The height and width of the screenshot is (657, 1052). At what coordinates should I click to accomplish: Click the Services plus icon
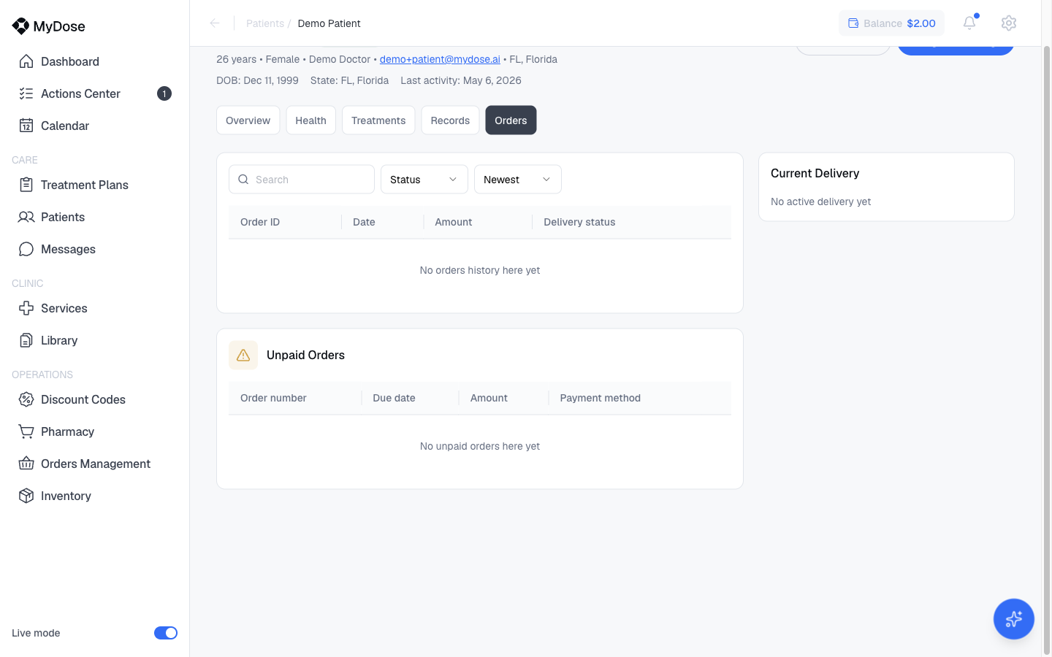(26, 308)
